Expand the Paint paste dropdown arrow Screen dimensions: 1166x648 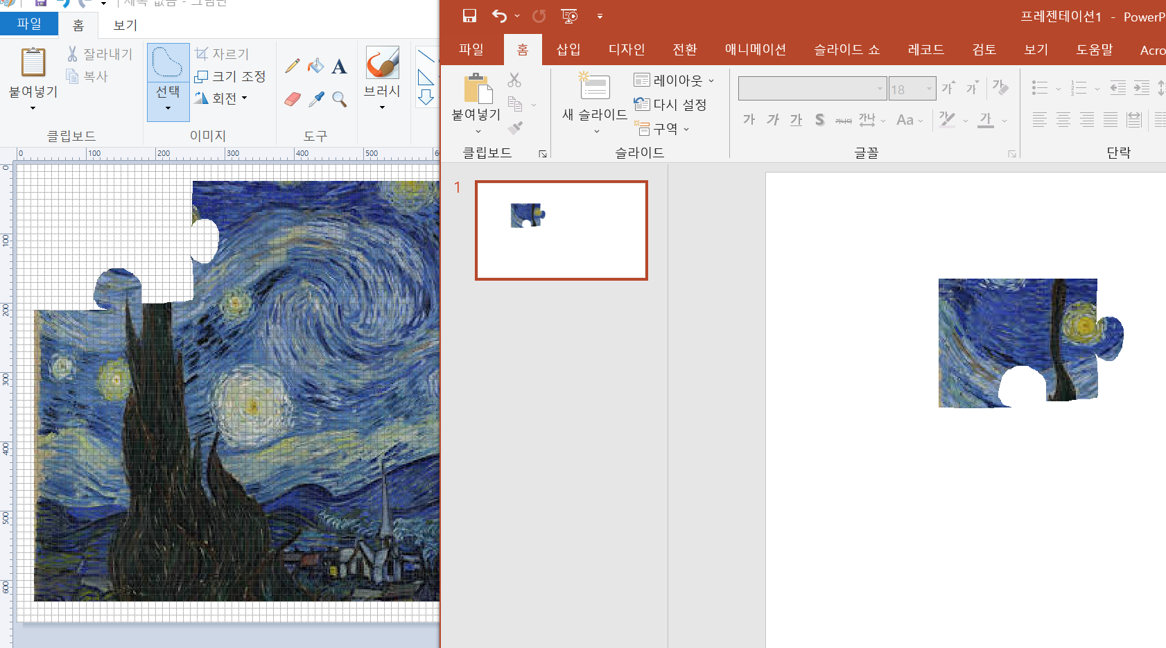pos(33,108)
